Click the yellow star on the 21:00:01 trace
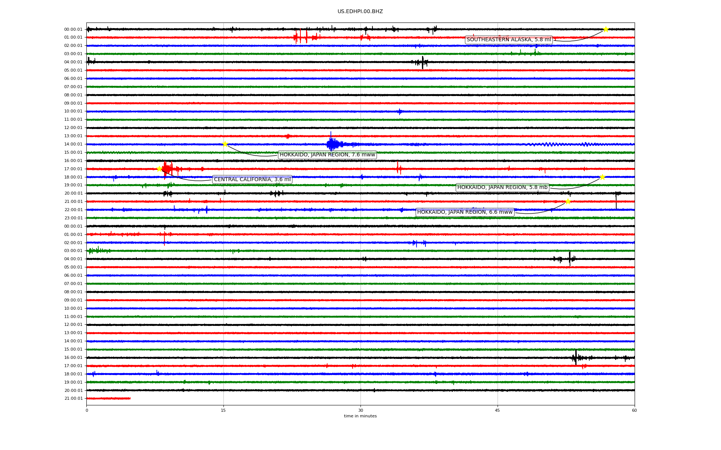721x450 pixels. pyautogui.click(x=567, y=201)
